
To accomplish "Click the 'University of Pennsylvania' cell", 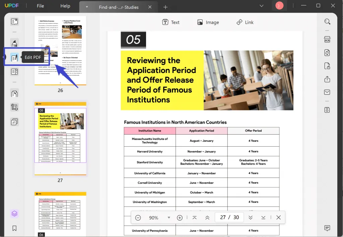I will coord(150,231).
